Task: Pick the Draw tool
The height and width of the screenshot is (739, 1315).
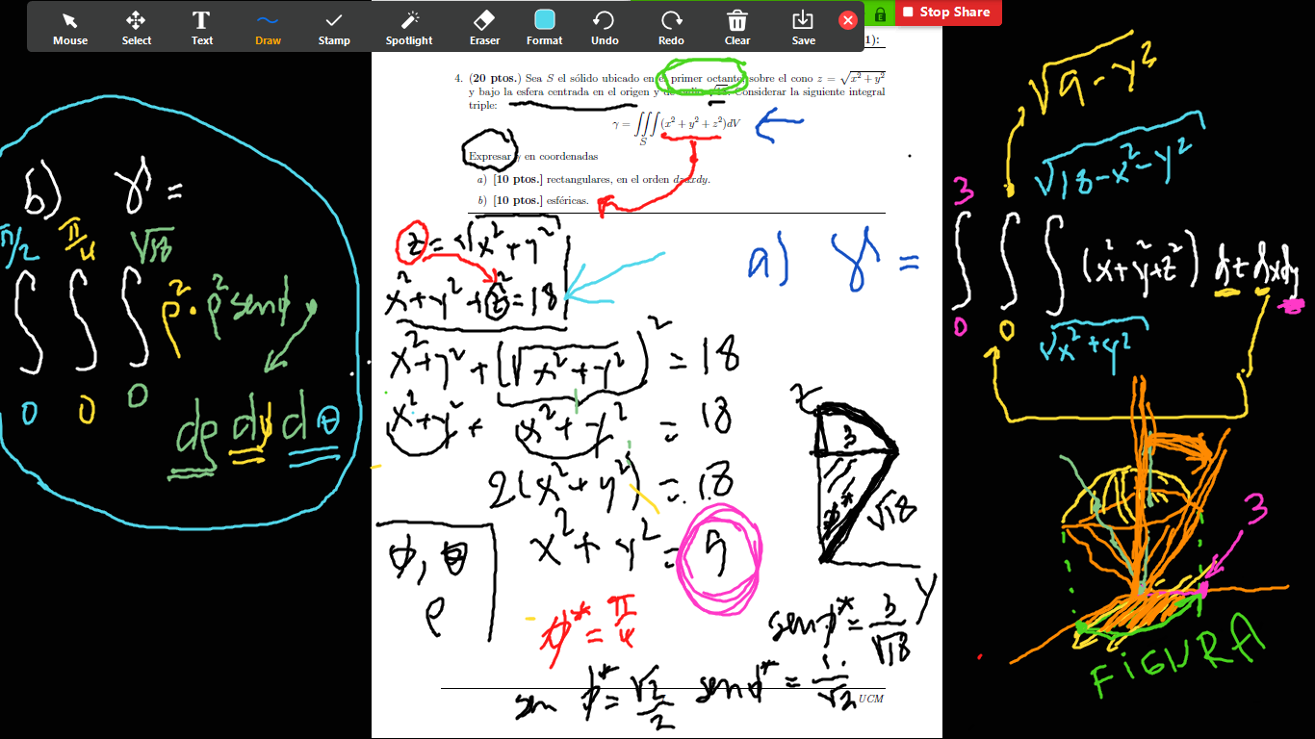Action: (x=268, y=28)
